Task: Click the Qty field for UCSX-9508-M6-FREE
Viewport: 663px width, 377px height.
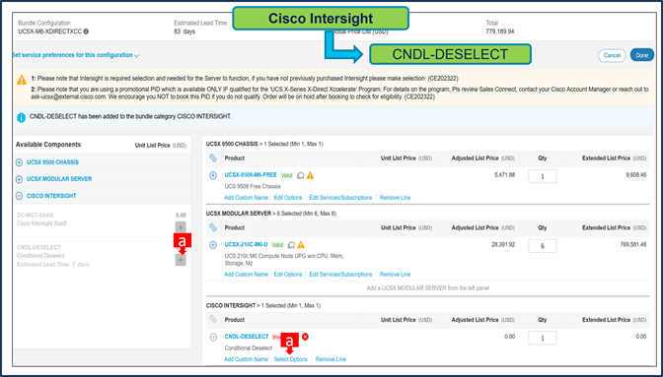Action: pos(543,176)
